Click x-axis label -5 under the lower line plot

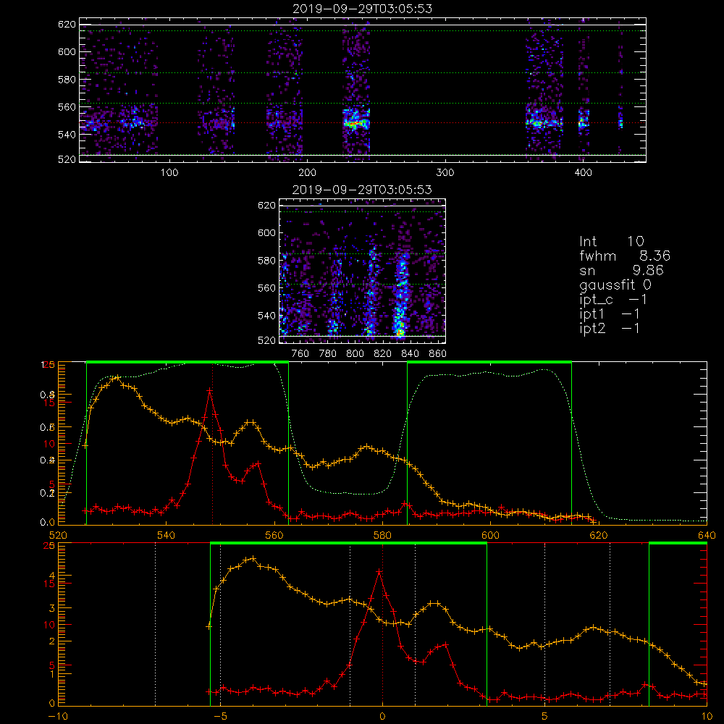tap(220, 717)
